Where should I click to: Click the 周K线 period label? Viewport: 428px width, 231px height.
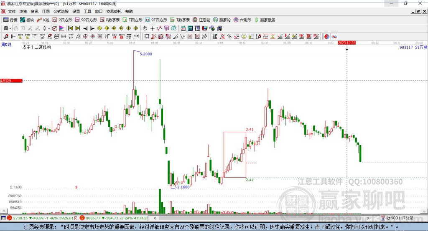[x=6, y=45]
